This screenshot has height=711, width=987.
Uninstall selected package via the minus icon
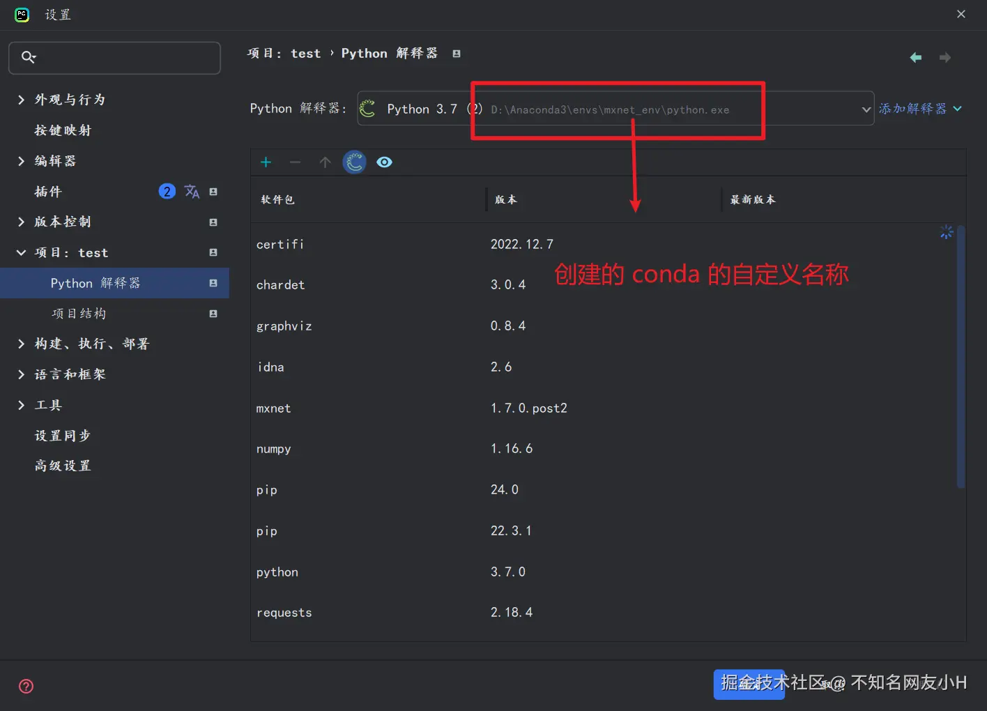point(295,162)
